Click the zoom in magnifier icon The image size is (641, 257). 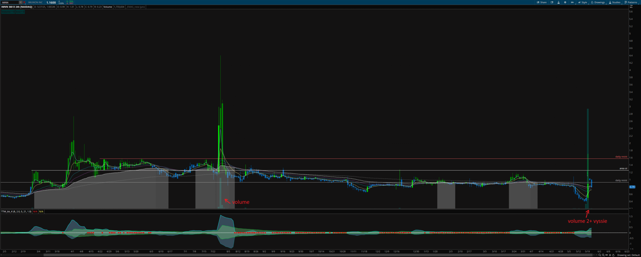pos(603,255)
